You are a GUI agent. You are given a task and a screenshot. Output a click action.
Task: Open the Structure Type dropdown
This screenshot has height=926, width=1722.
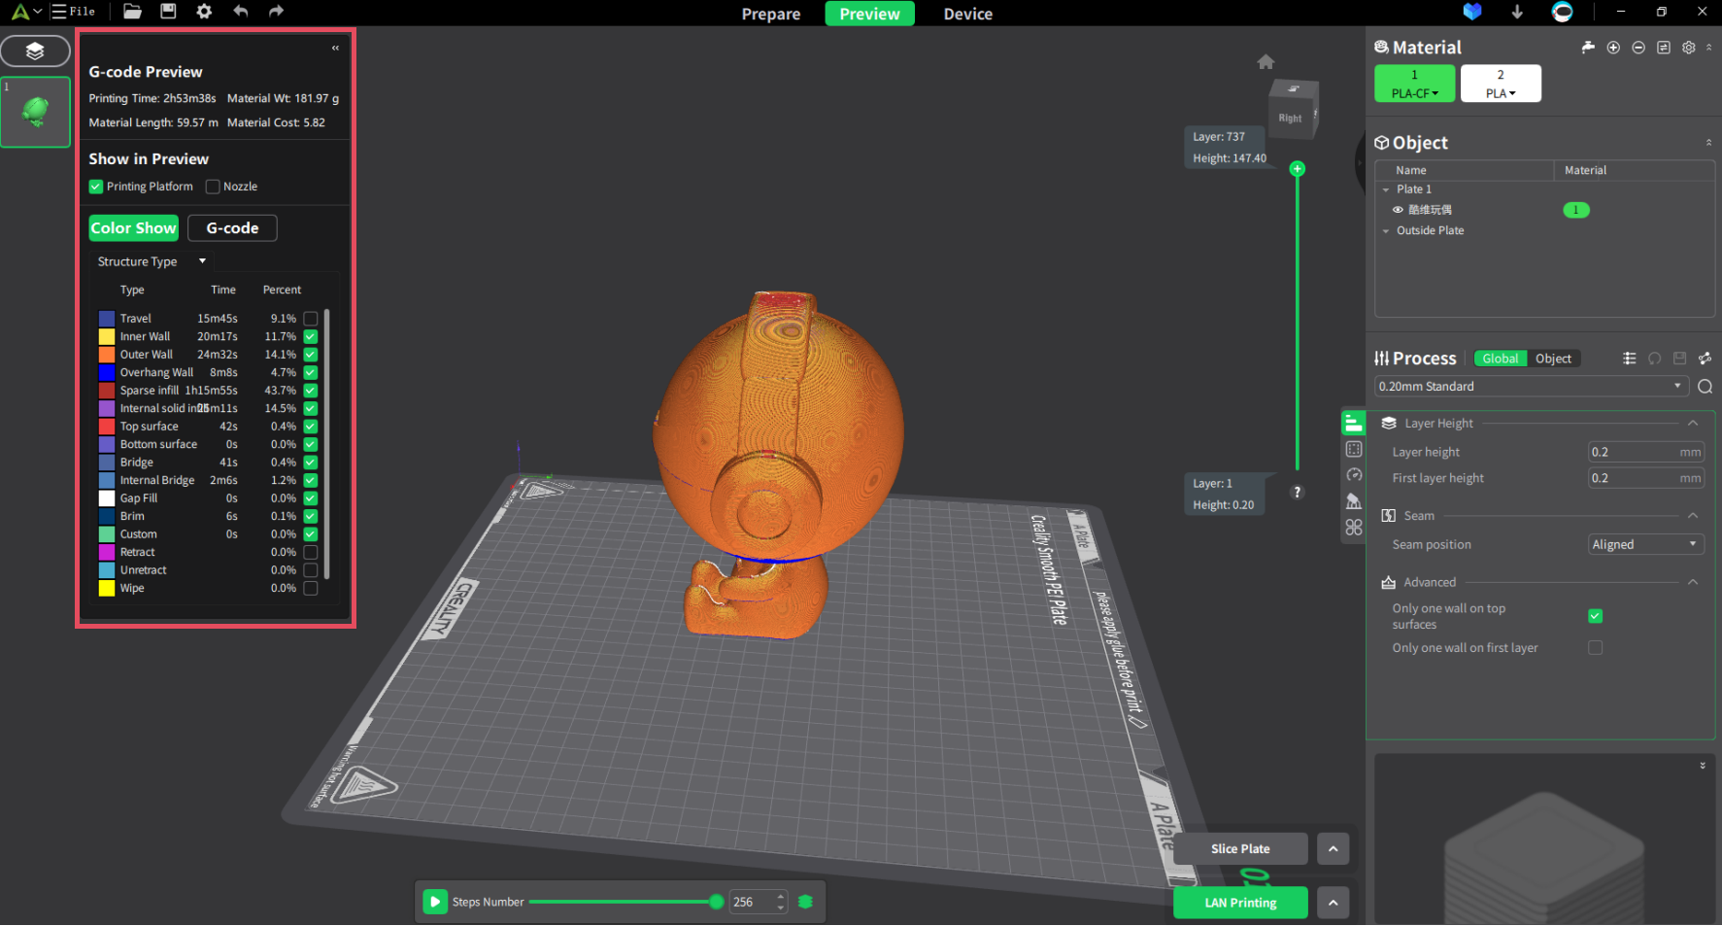pyautogui.click(x=151, y=260)
